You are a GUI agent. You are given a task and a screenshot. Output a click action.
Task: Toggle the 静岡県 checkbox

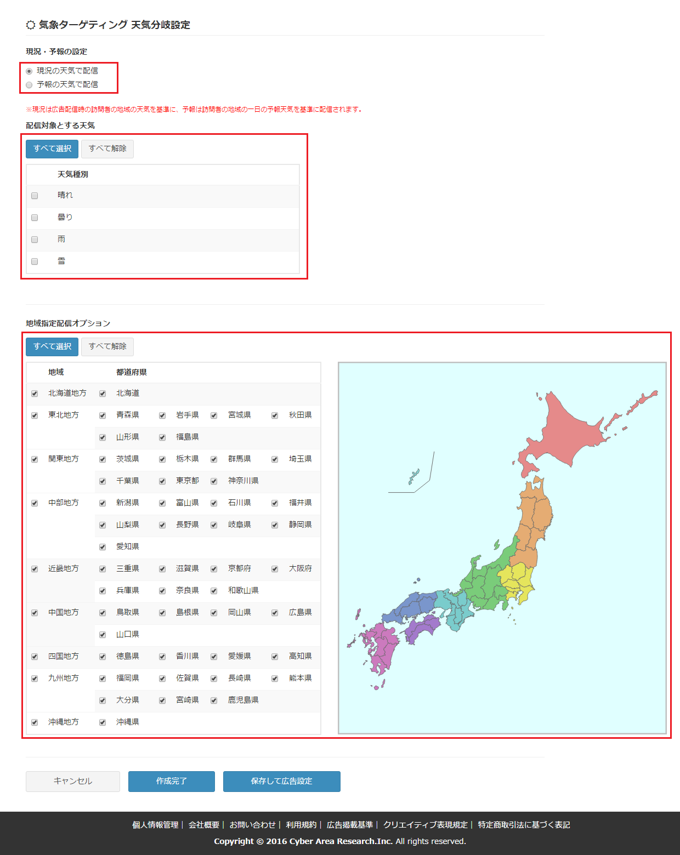tap(275, 525)
